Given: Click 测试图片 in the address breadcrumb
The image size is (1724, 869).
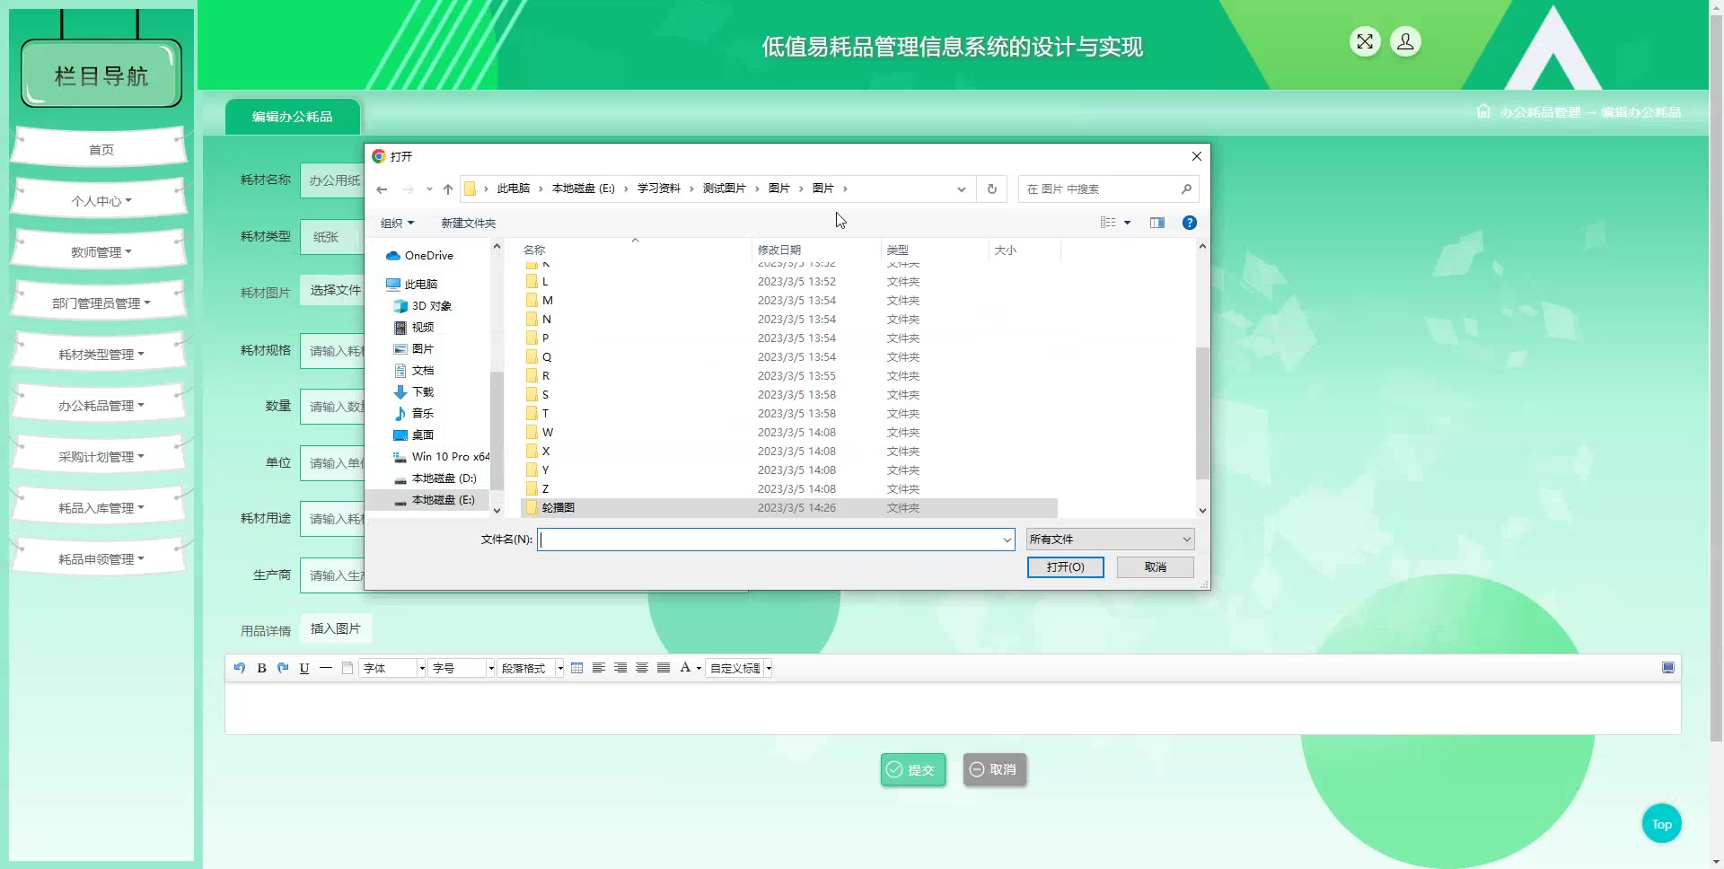Looking at the screenshot, I should [x=725, y=189].
